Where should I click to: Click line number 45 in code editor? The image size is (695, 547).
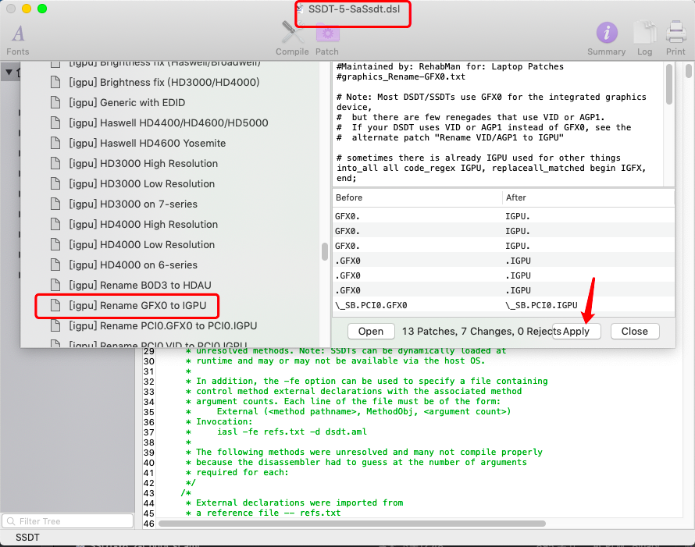(149, 513)
